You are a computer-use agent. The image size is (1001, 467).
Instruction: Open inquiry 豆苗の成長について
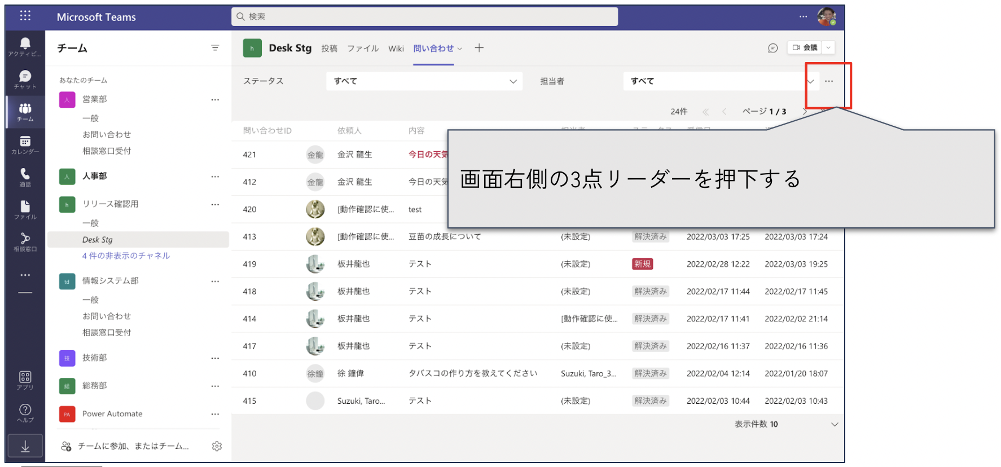[445, 236]
